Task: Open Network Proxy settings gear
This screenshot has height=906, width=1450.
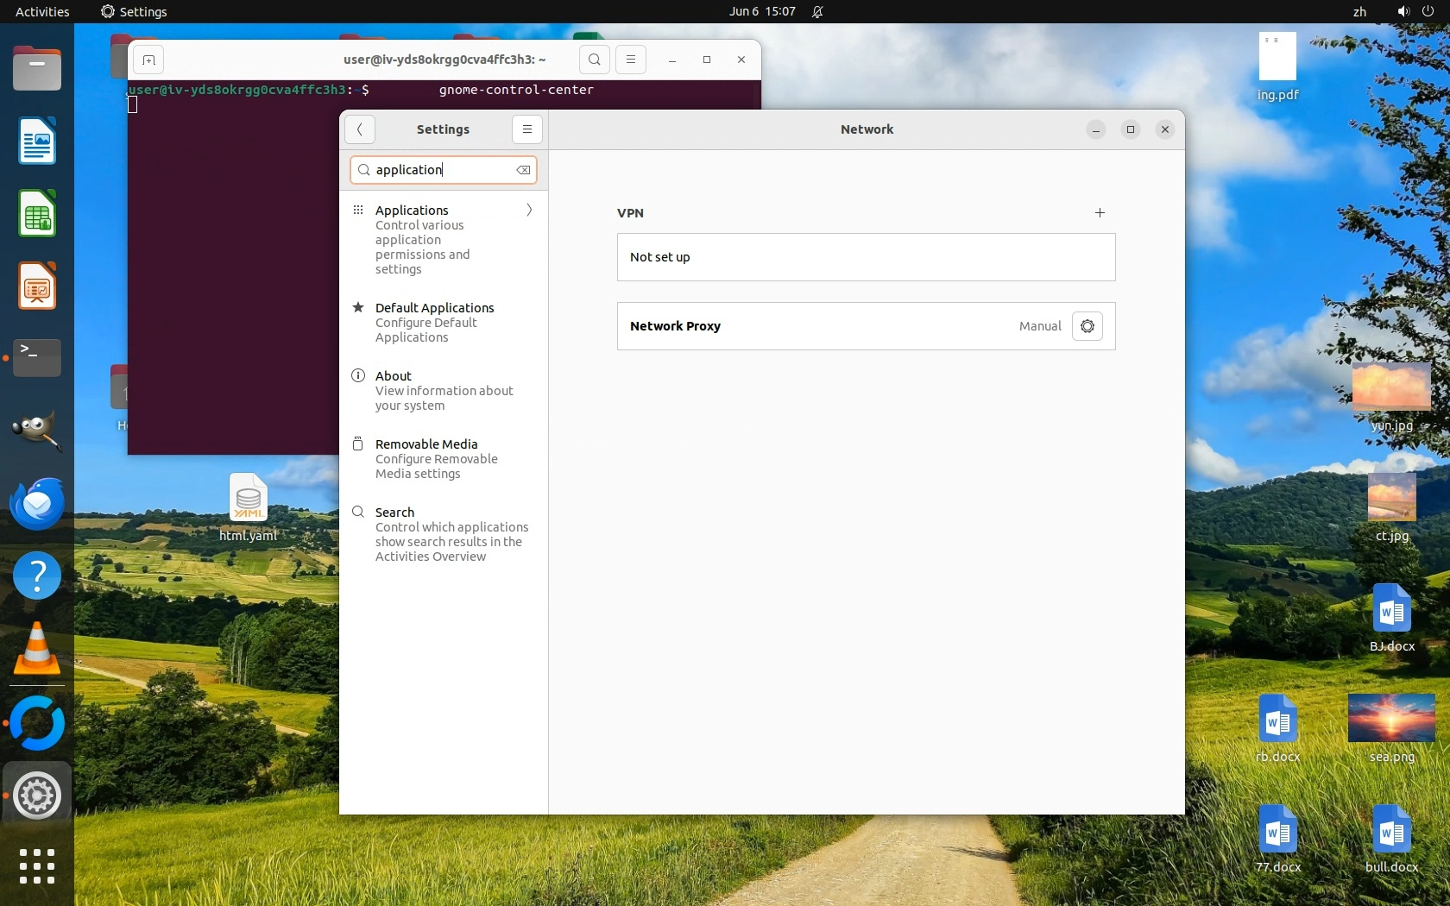Action: pyautogui.click(x=1087, y=326)
